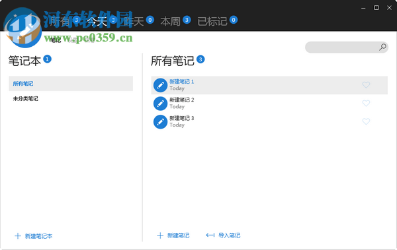Viewport: 397px width, 250px height.
Task: Switch to the 已标记 tab
Action: pyautogui.click(x=212, y=21)
